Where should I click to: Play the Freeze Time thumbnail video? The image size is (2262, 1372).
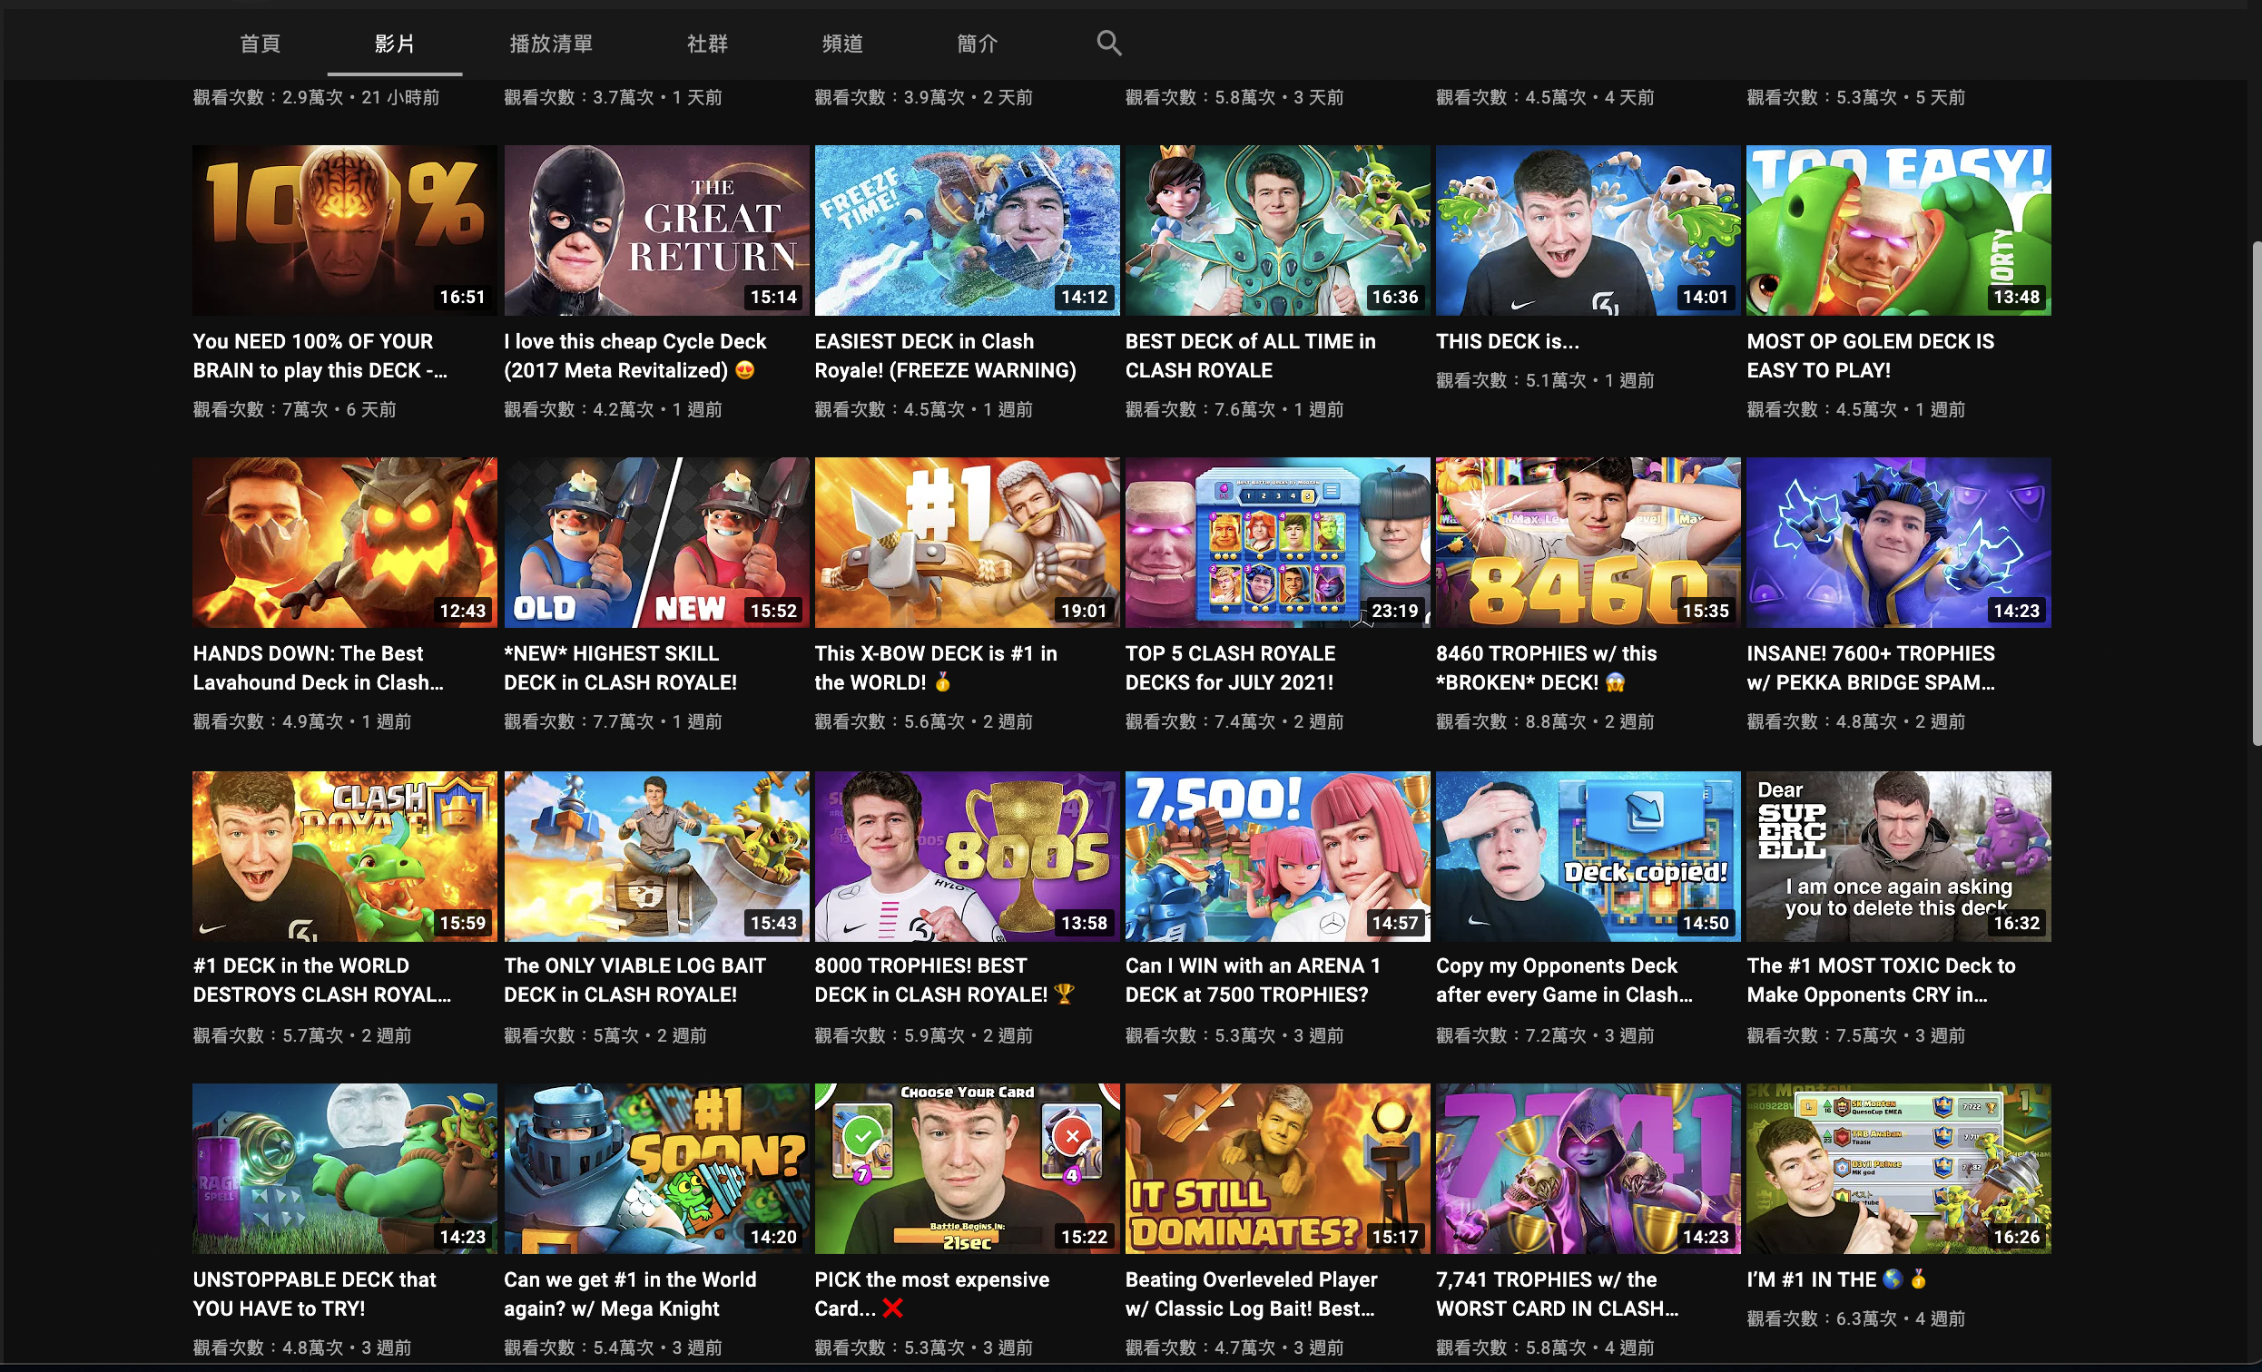pyautogui.click(x=967, y=230)
